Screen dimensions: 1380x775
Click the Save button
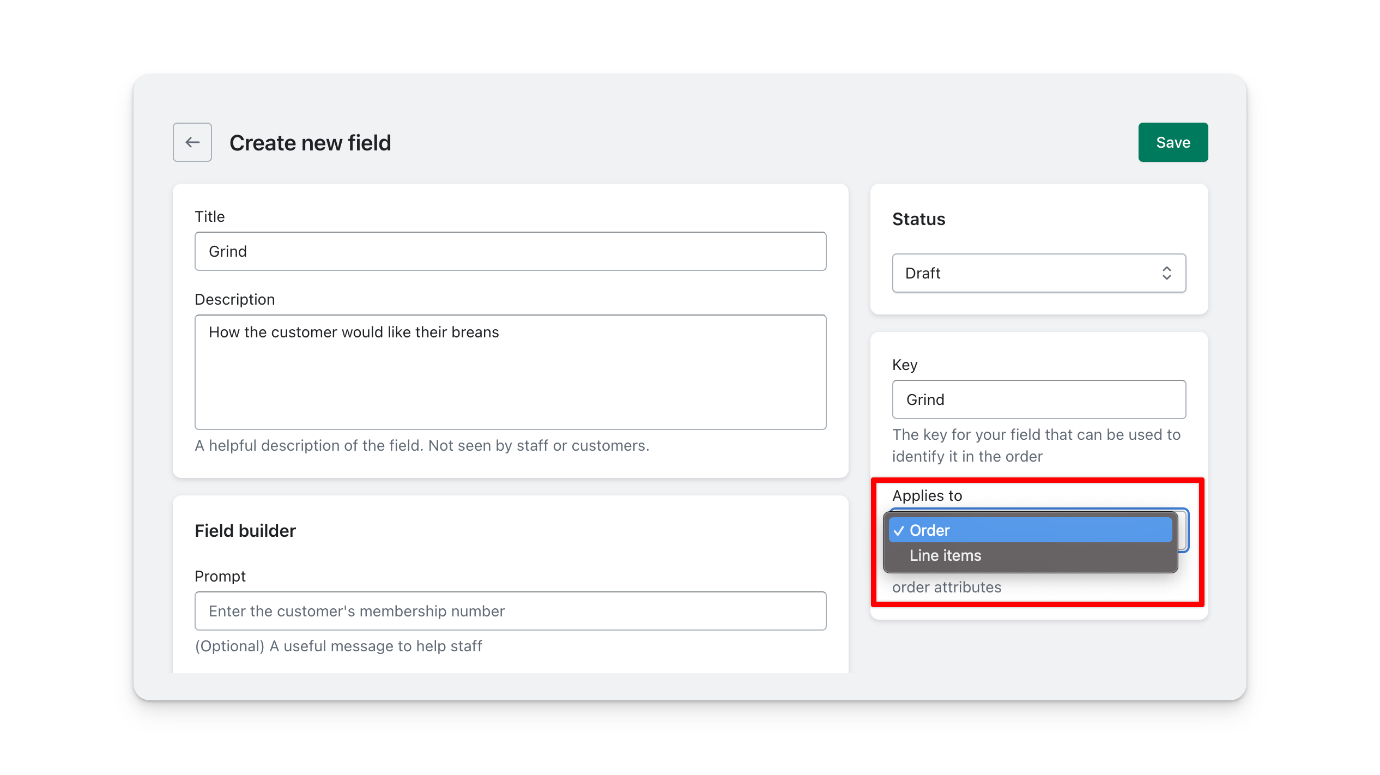(x=1173, y=142)
